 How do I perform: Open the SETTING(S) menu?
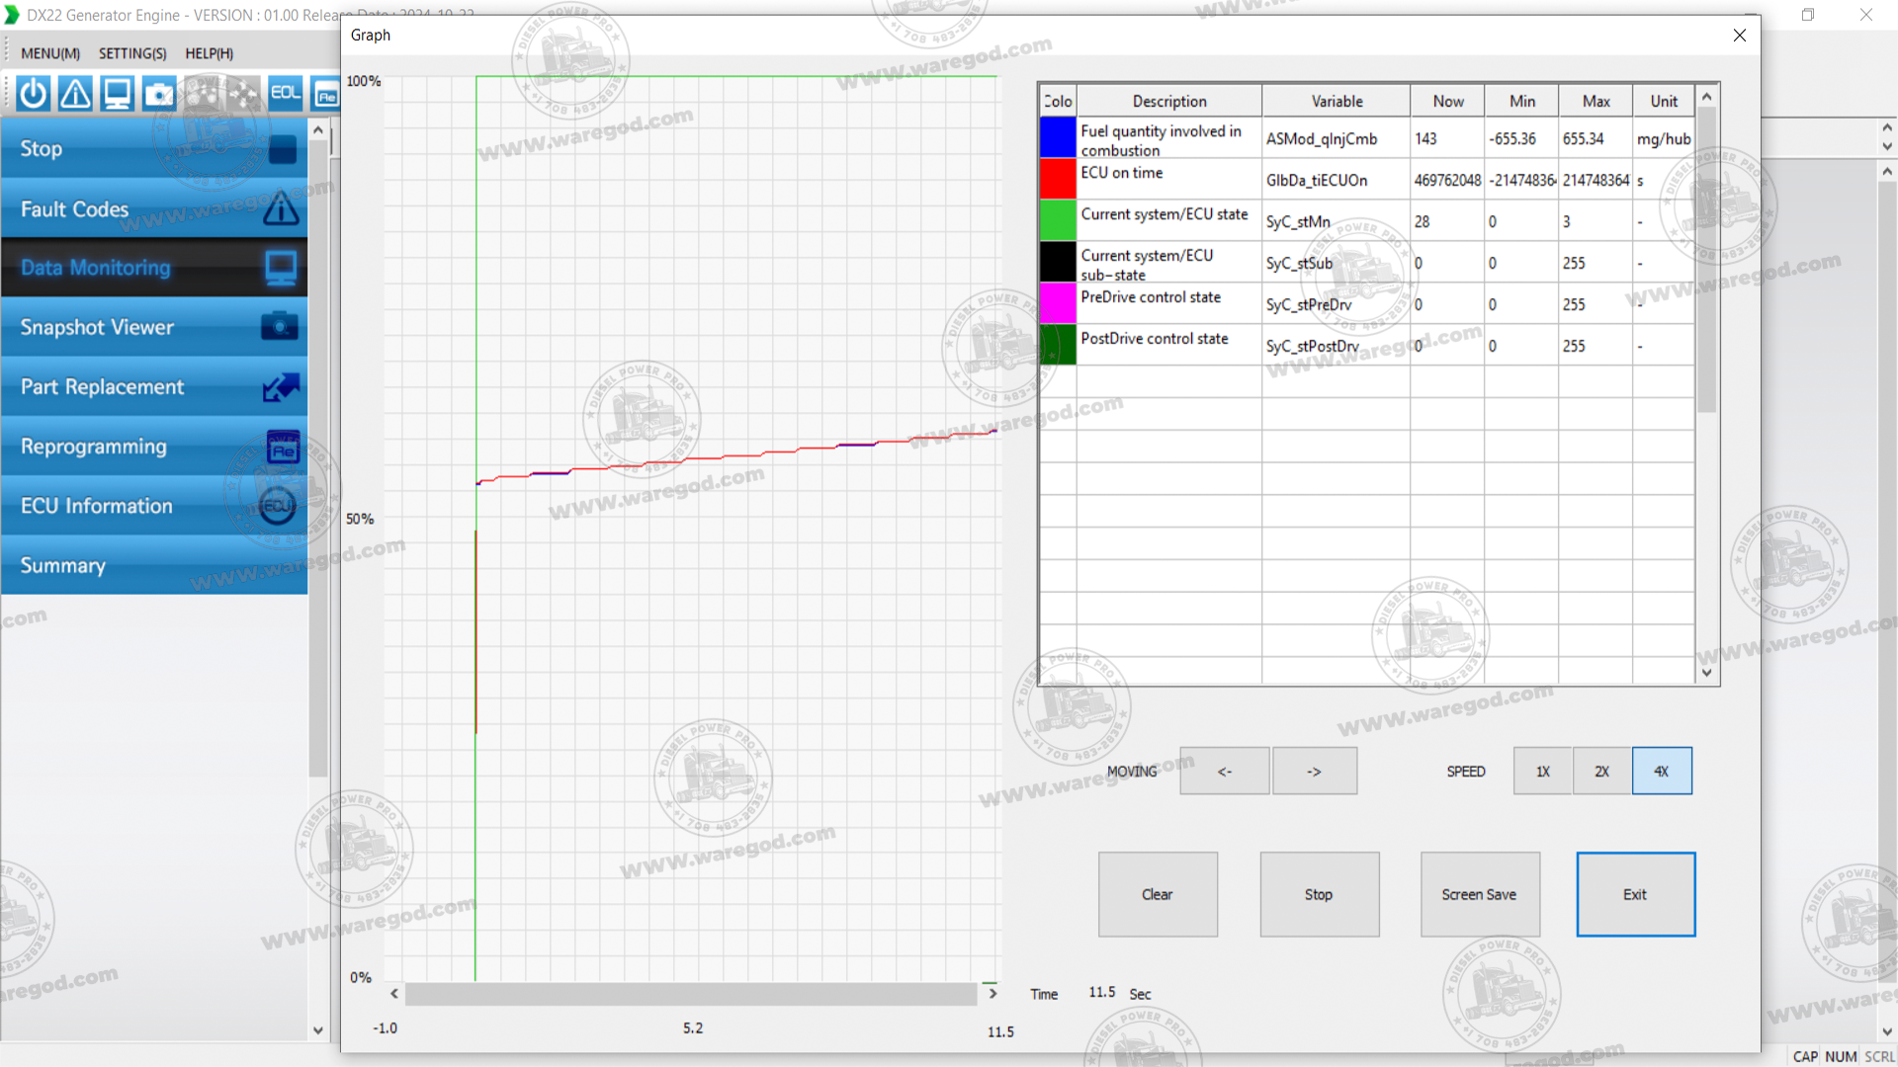pos(132,53)
